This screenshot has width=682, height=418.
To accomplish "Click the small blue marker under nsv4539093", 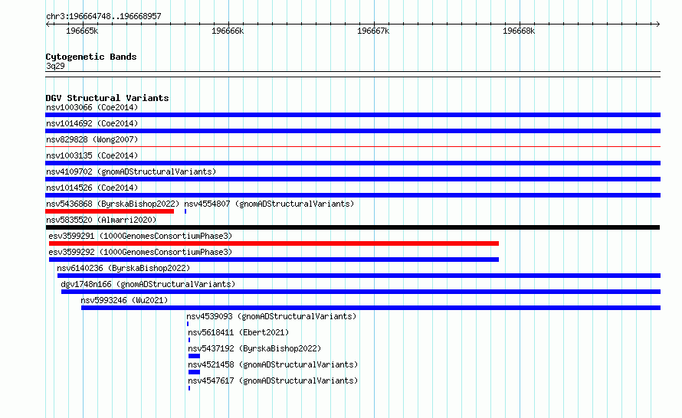I will point(188,324).
